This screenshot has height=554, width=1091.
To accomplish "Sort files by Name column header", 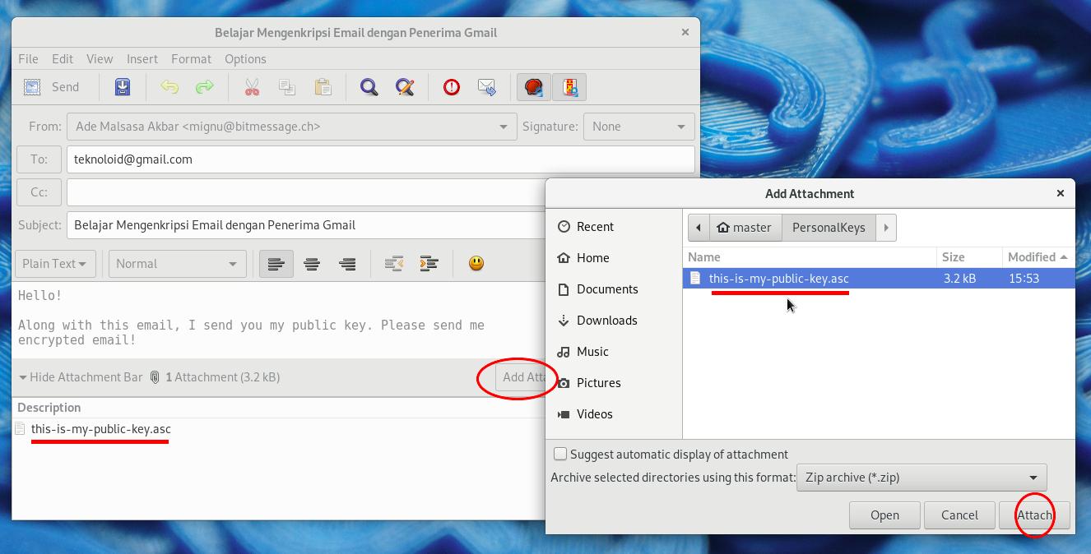I will point(810,257).
